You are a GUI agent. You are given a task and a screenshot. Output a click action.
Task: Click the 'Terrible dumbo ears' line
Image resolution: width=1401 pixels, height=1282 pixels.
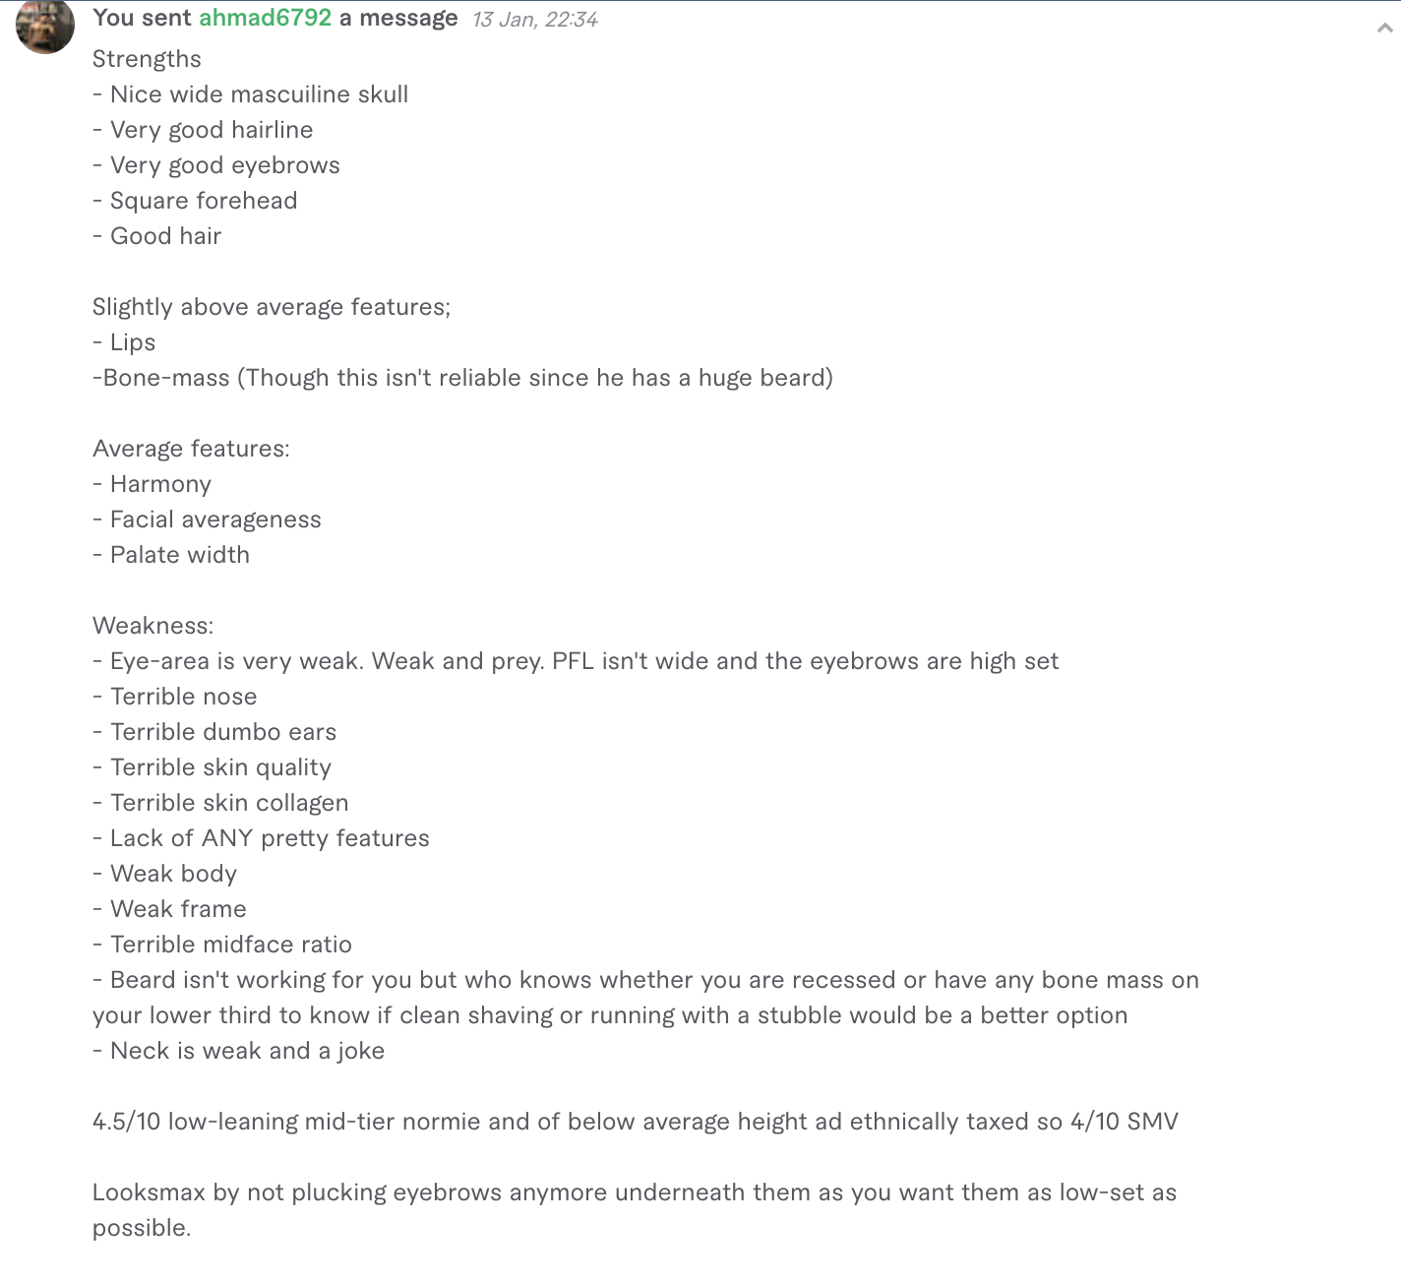pyautogui.click(x=214, y=732)
